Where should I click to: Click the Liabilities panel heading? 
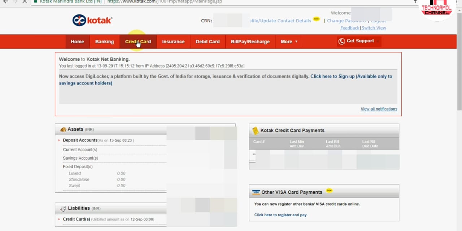pos(79,208)
